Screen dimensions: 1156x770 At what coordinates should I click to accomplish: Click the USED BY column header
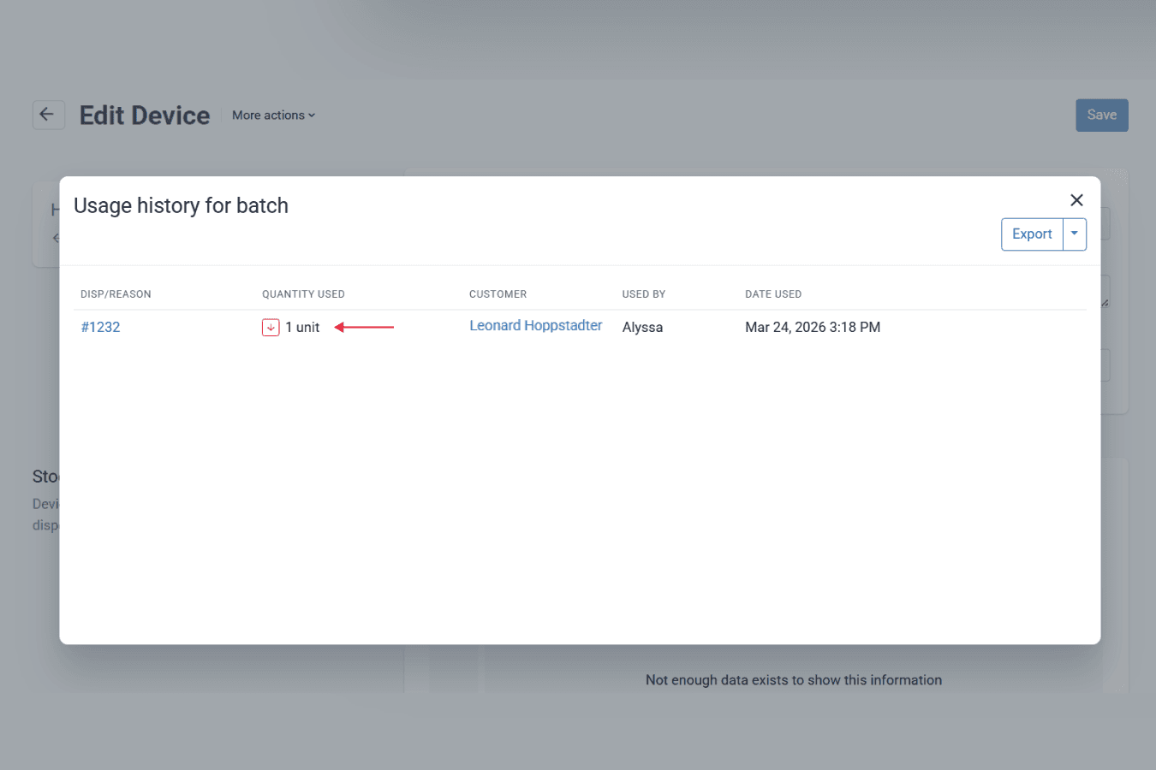644,294
